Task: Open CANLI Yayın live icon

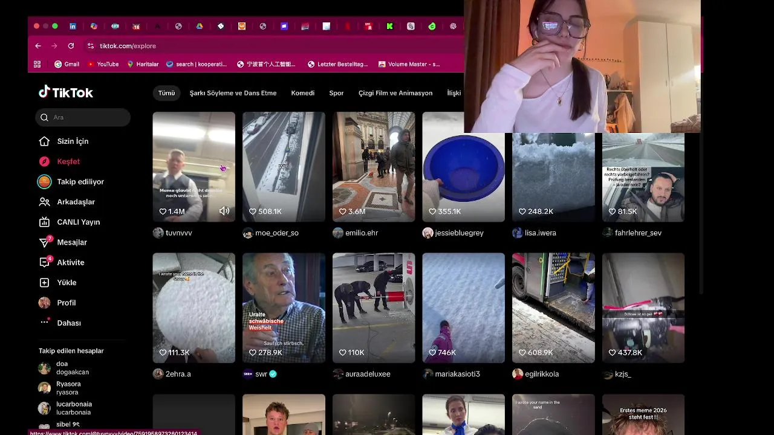Action: [x=44, y=222]
